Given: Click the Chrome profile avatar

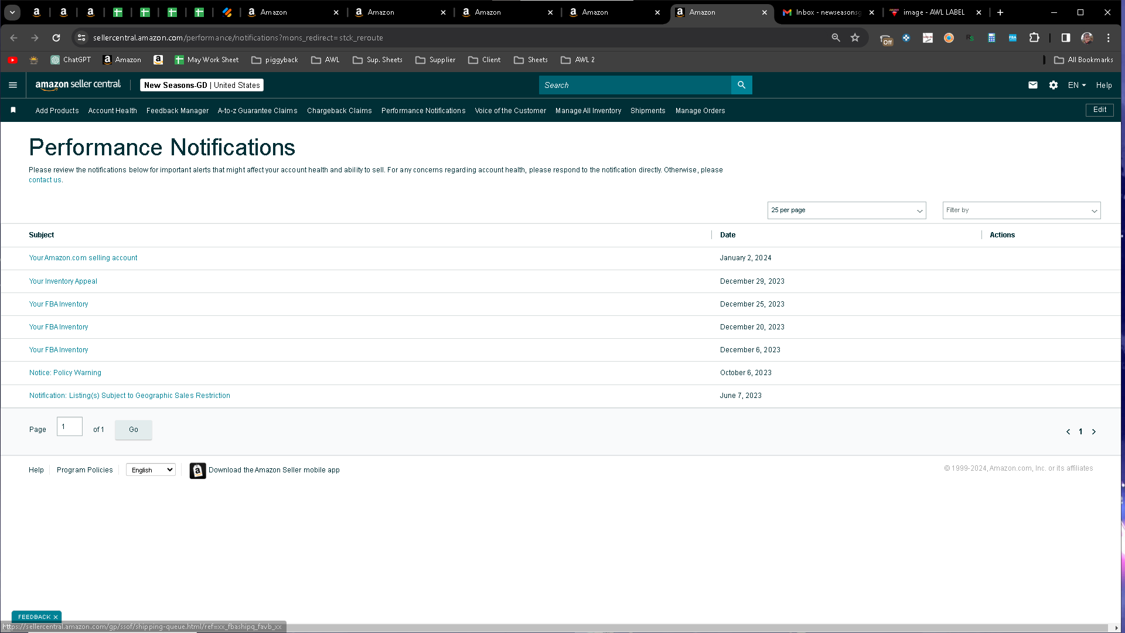Looking at the screenshot, I should coord(1087,38).
